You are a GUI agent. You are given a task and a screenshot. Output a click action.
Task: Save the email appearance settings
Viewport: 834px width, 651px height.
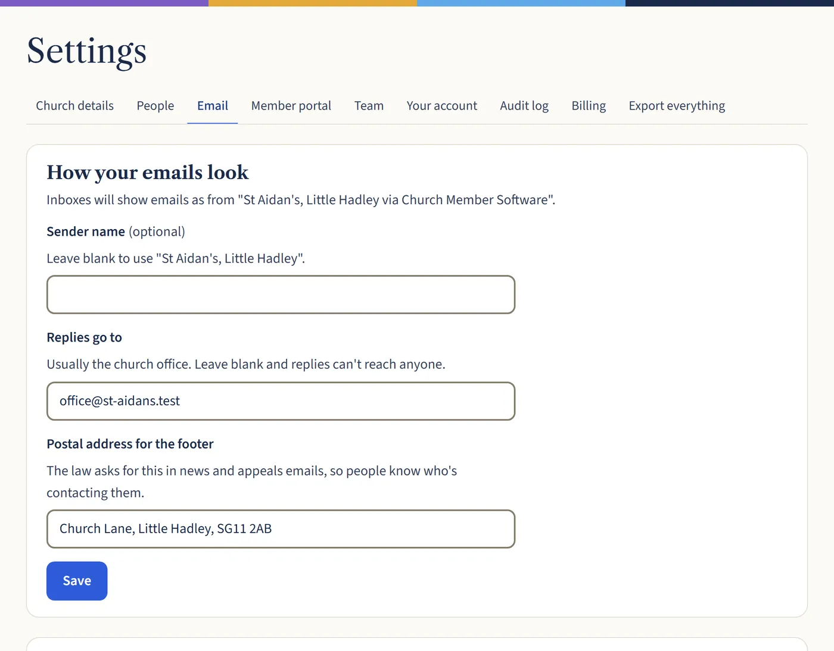pyautogui.click(x=77, y=581)
